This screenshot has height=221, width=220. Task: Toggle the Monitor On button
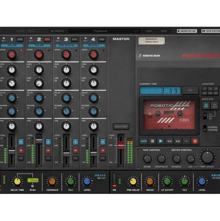pyautogui.click(x=187, y=31)
